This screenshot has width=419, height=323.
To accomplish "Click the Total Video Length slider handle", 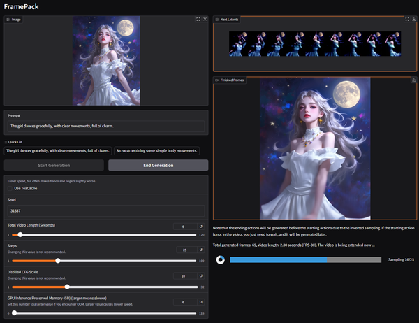I will tap(20, 235).
